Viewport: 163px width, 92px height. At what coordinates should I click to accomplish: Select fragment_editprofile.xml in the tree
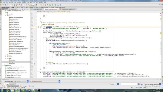point(16,28)
